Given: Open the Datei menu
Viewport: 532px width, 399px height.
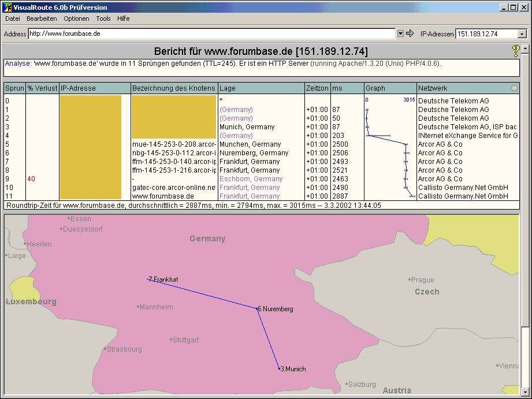Looking at the screenshot, I should point(13,18).
